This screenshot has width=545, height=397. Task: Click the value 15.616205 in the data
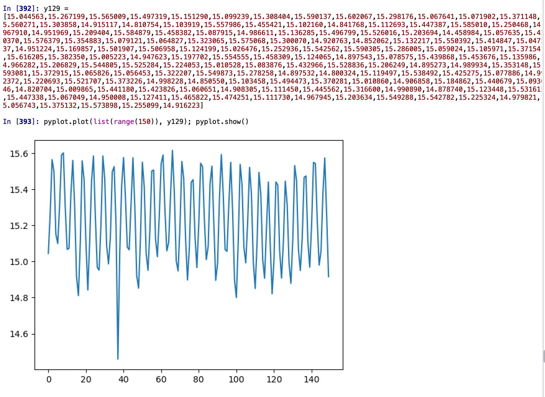point(27,57)
